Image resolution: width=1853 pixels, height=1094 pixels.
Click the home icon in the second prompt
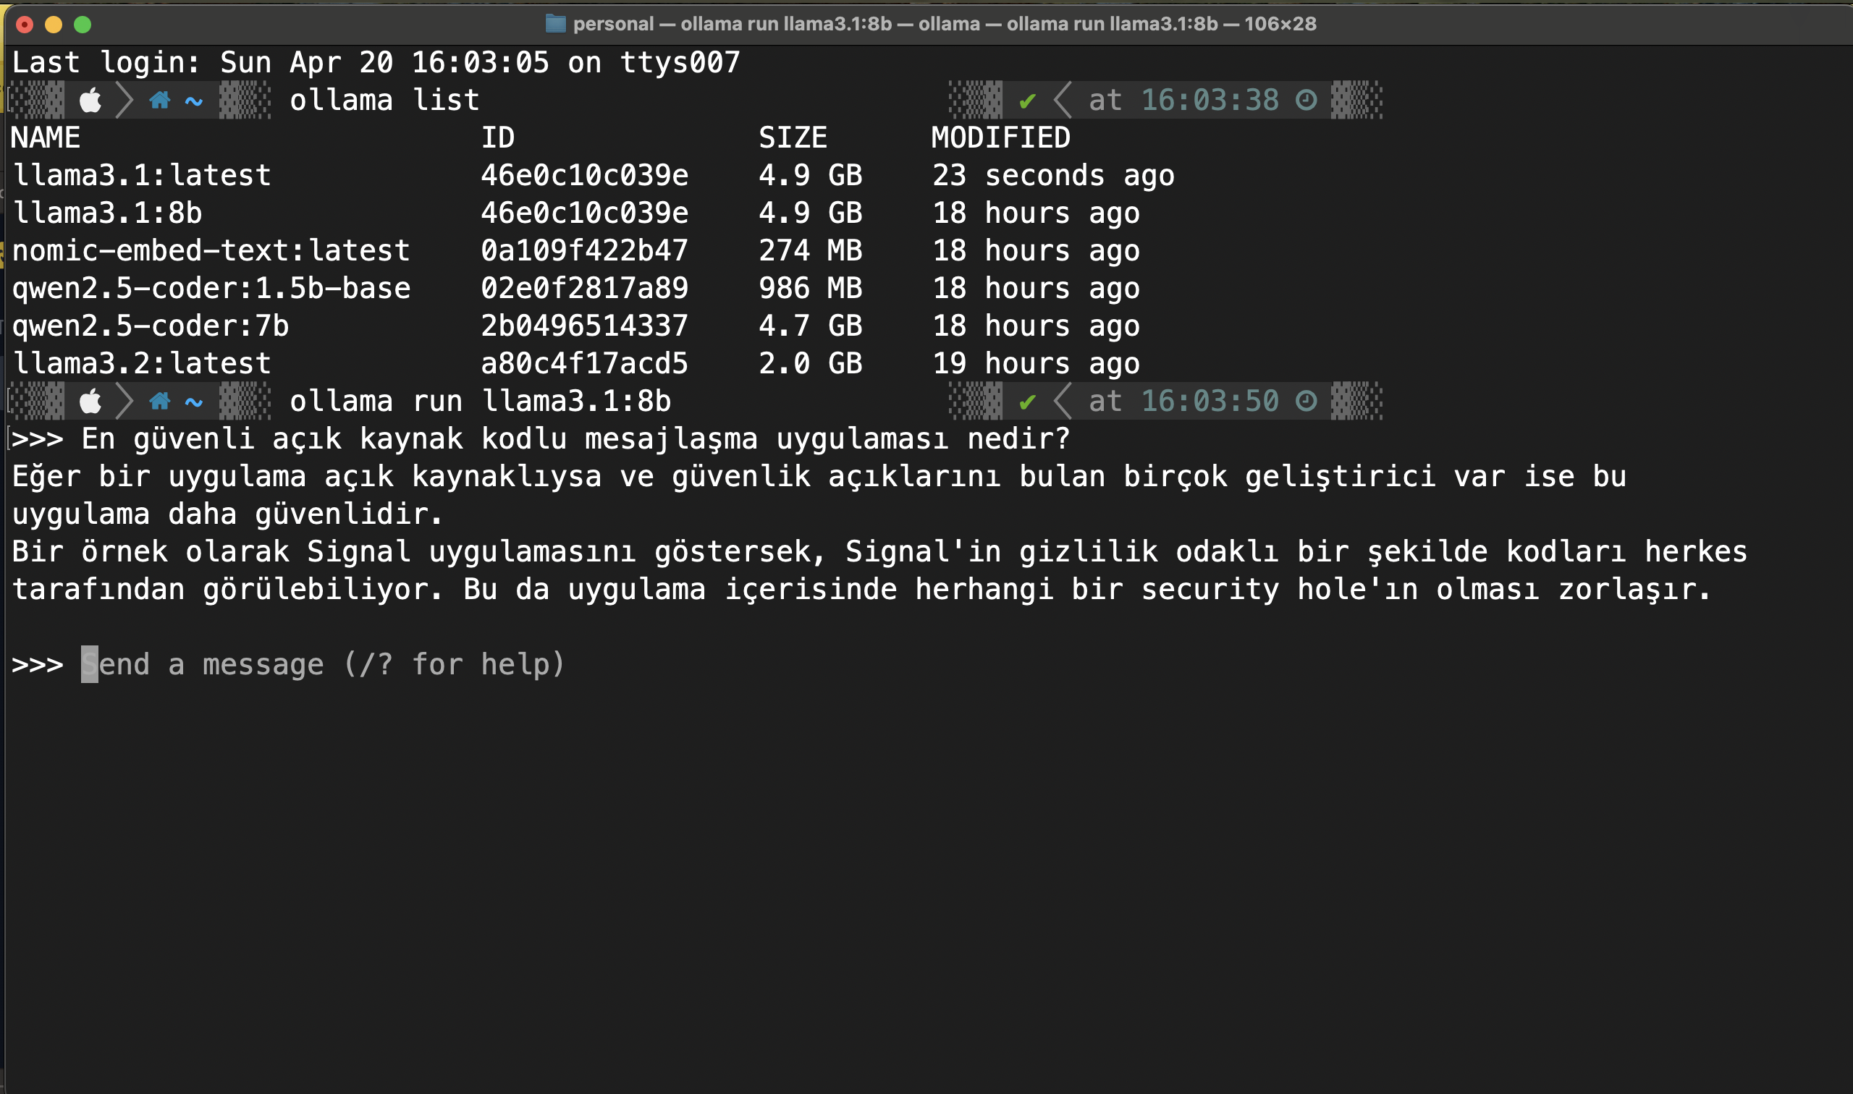[159, 402]
